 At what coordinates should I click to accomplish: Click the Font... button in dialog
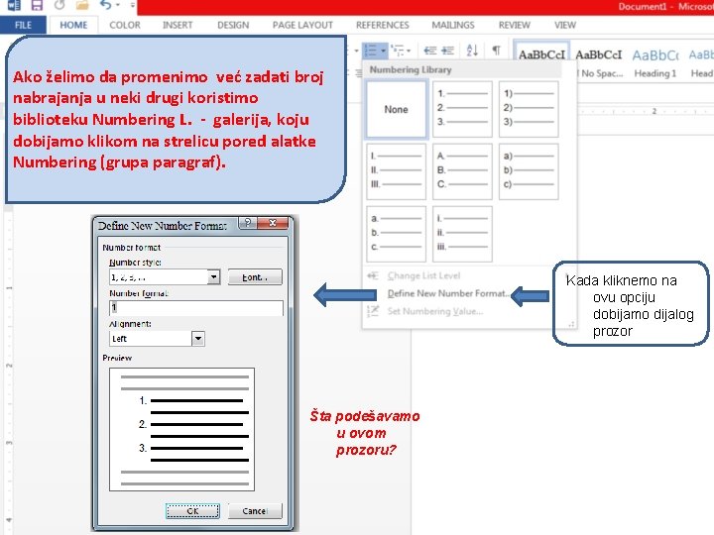[255, 277]
